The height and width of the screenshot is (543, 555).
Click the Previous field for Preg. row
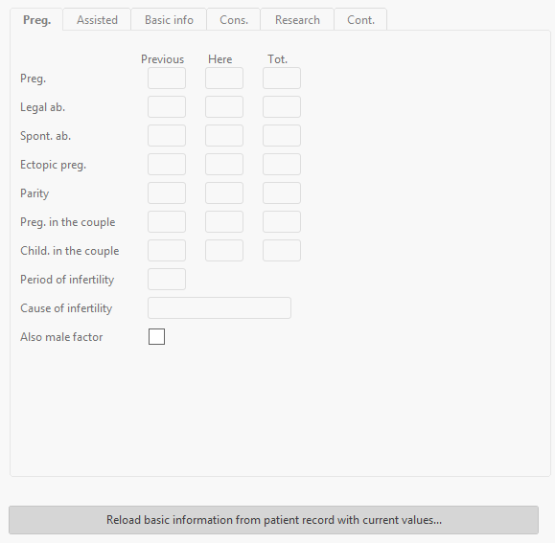tap(167, 79)
